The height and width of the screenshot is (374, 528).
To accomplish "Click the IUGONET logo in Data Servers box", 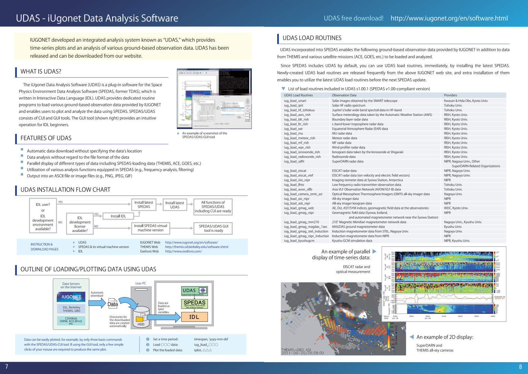I will (x=71, y=297).
